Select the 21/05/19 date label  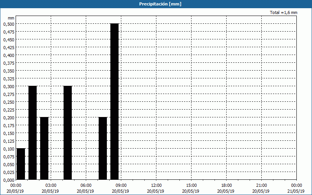click(x=296, y=191)
